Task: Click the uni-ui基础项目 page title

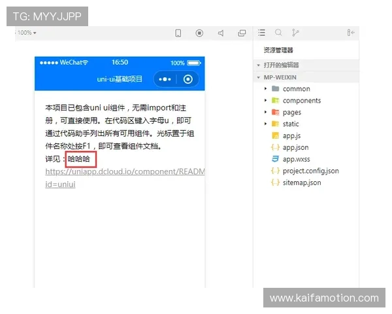Action: 120,79
